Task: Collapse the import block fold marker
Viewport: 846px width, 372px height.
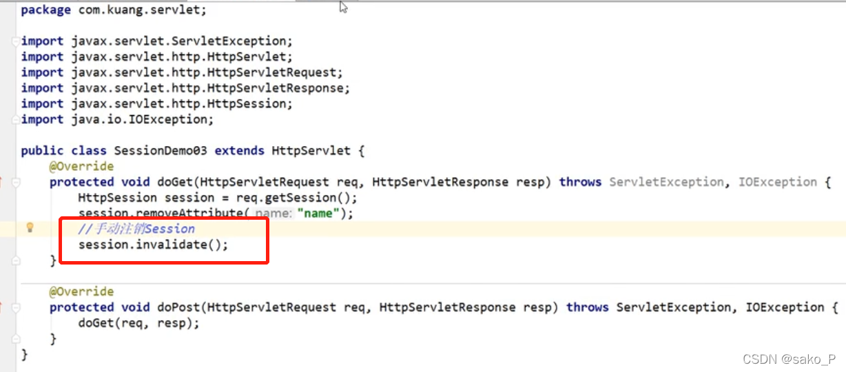Action: [16, 41]
